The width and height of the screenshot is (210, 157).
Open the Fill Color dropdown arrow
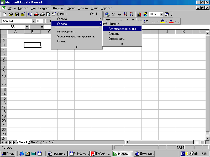[x=167, y=21]
